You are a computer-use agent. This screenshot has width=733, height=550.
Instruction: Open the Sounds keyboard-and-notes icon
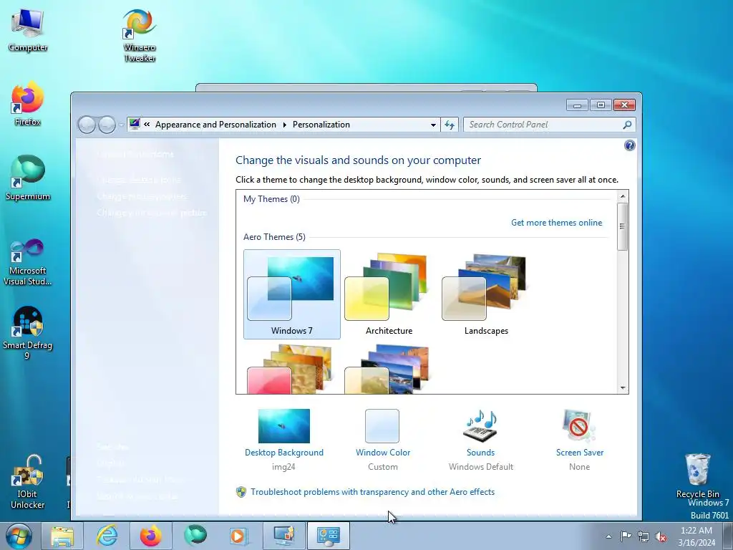(480, 426)
